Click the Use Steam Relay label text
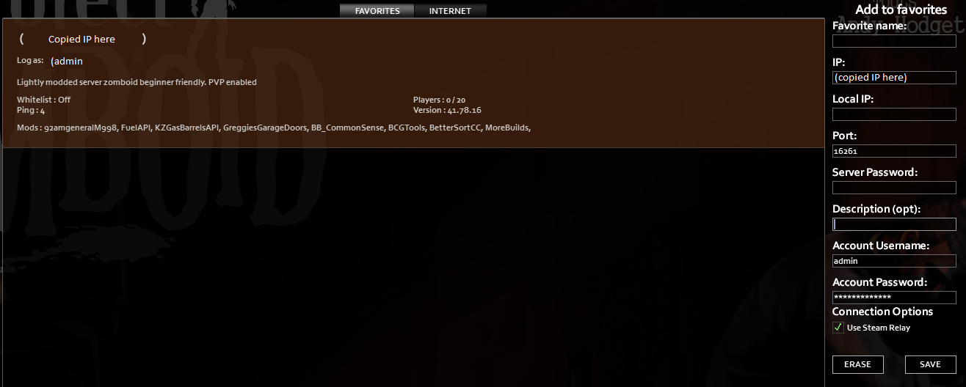The image size is (966, 387). click(x=879, y=328)
